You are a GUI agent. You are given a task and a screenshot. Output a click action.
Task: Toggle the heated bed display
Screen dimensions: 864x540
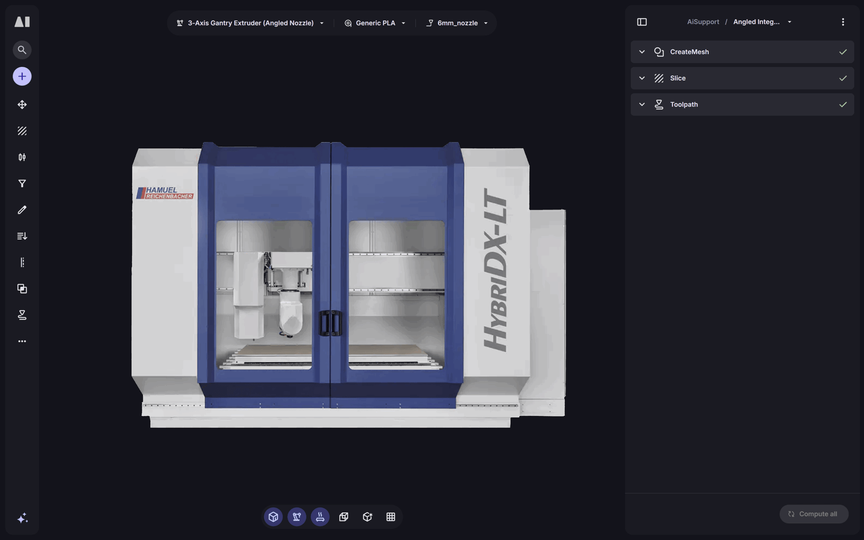[320, 517]
